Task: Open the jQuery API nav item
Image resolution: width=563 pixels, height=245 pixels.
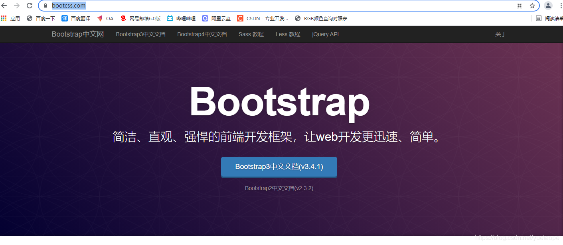Action: (x=325, y=34)
